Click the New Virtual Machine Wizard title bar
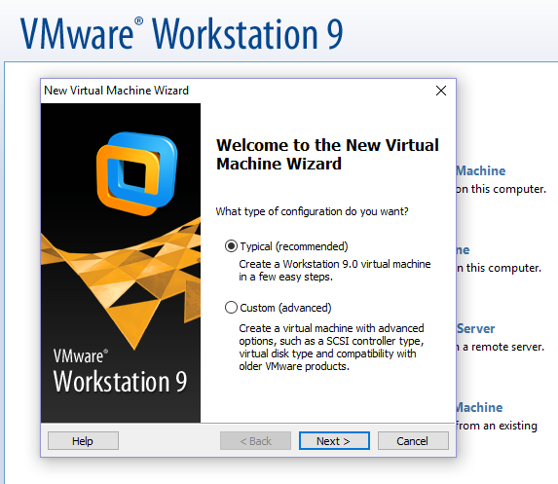558x484 pixels. [x=235, y=91]
